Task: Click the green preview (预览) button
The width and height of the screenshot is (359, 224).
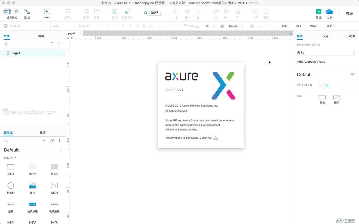Action: click(x=319, y=11)
